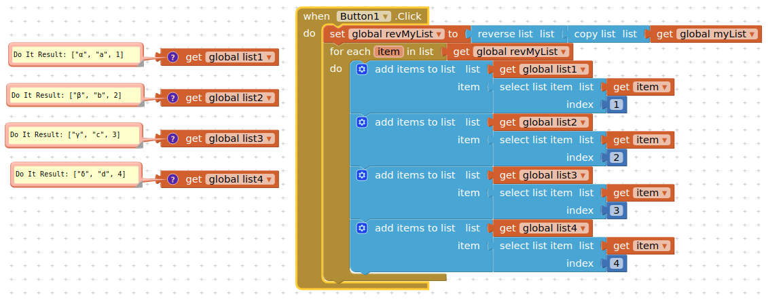768x300 pixels.
Task: Open the Button1 component dropdown
Action: (364, 16)
